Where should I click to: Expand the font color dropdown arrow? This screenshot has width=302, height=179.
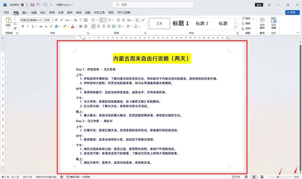coord(76,27)
